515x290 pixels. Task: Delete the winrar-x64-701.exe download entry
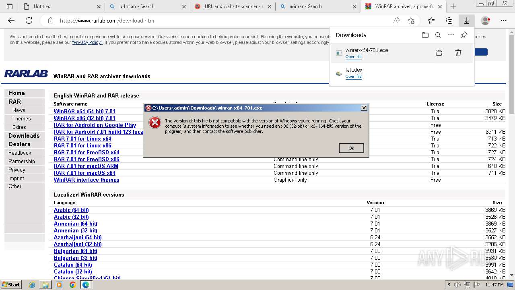458,53
